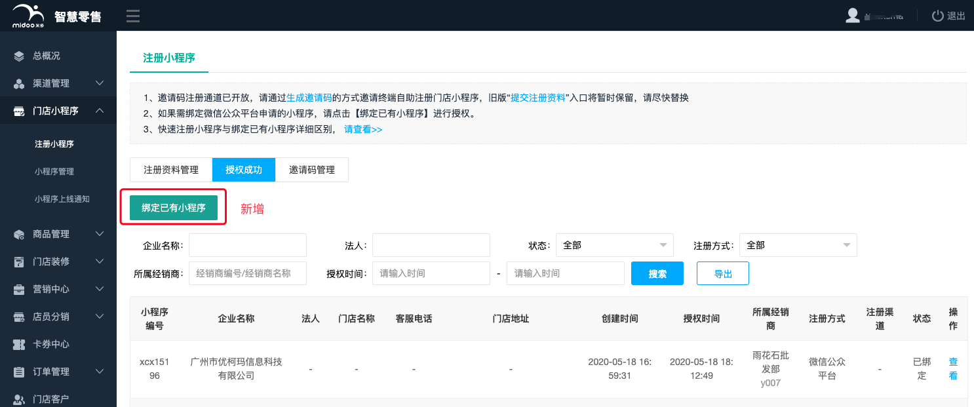Click the power icon to log out
Image resolution: width=974 pixels, height=407 pixels.
938,16
